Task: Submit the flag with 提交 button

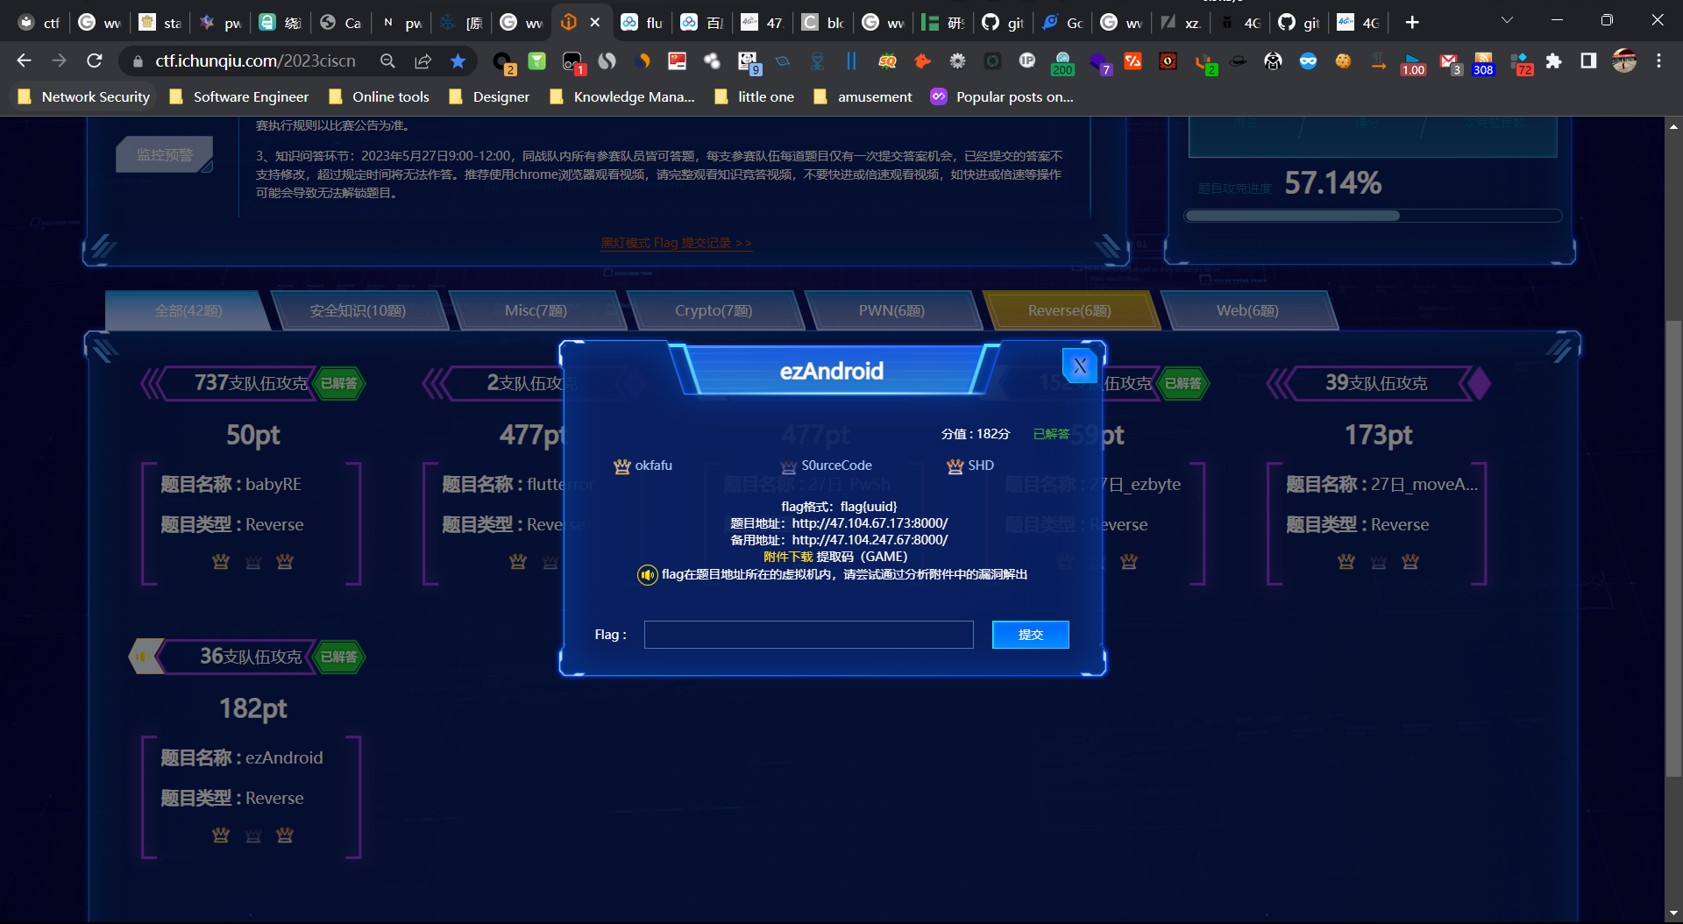Action: (1030, 635)
